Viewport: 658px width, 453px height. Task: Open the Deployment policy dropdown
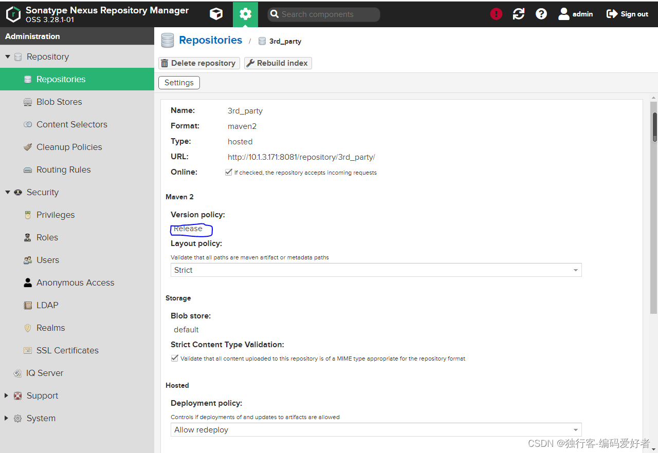(575, 429)
